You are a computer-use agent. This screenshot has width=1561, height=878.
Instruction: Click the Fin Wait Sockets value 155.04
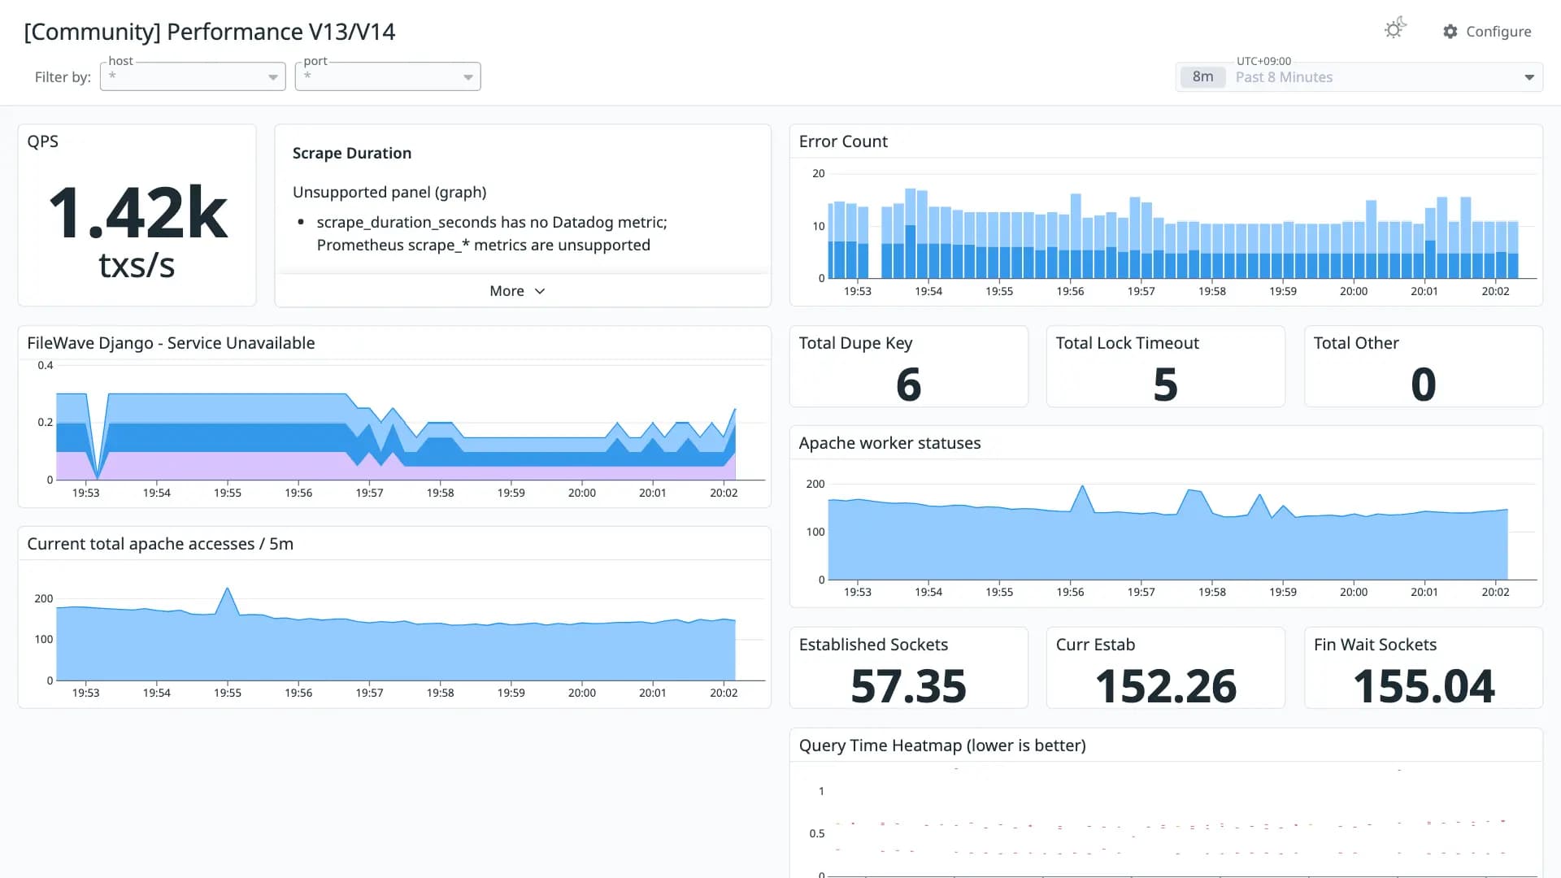pos(1423,686)
